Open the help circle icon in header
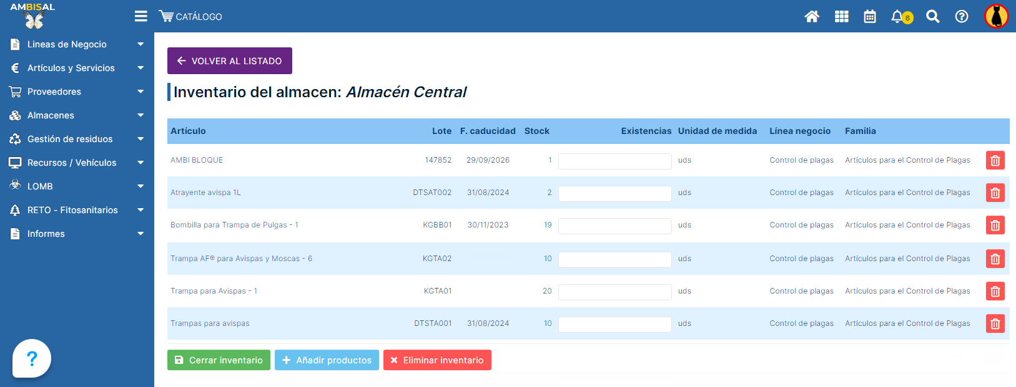 [962, 17]
